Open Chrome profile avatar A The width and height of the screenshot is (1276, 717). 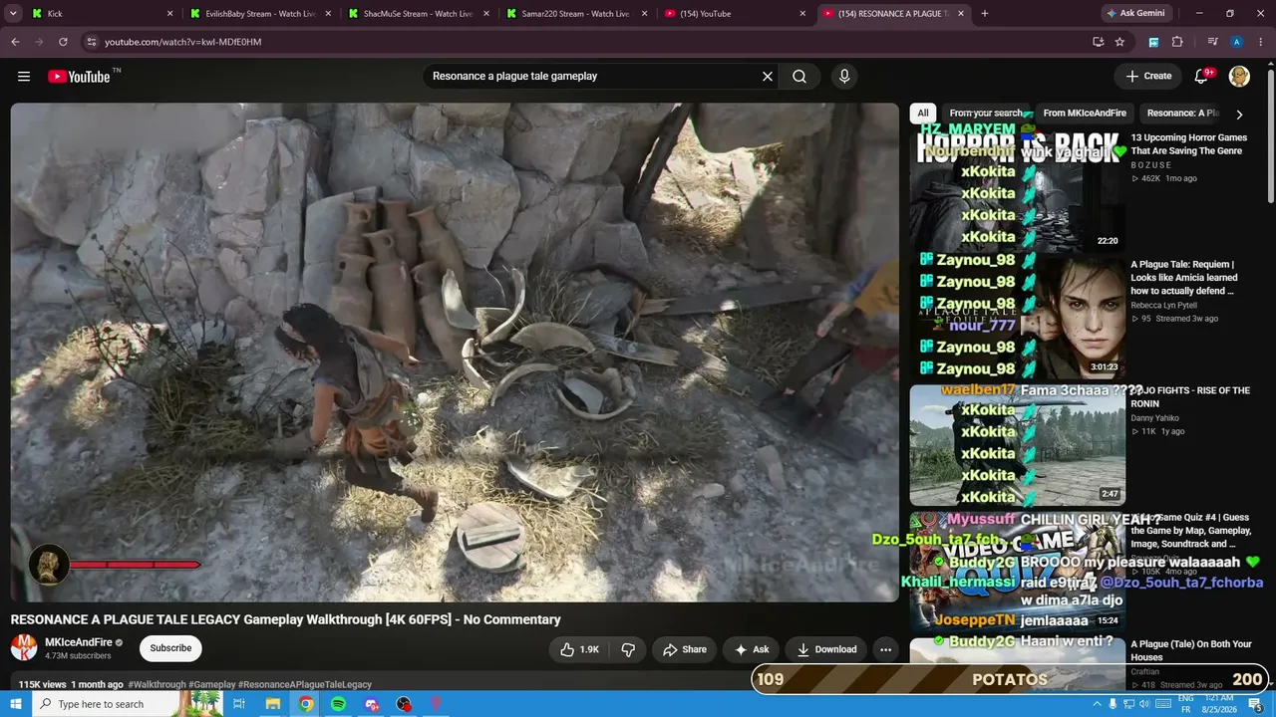tap(1237, 42)
